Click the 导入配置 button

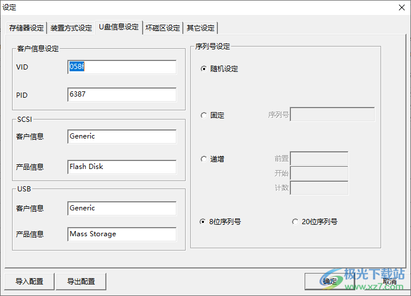pos(29,281)
